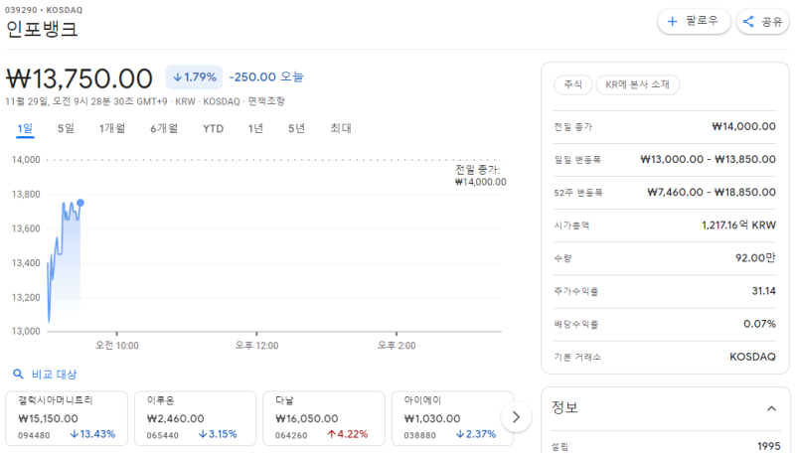Viewport: 795px width, 453px height.
Task: Click the 시가총액 value 1,217.16억 KRW
Action: 738,225
